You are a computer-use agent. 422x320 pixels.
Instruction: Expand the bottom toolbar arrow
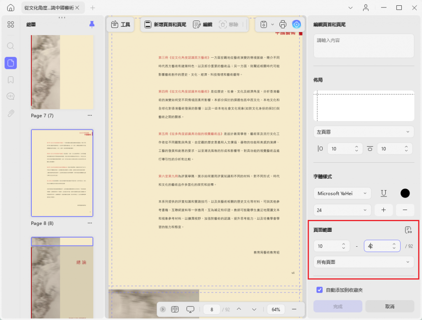(163, 310)
